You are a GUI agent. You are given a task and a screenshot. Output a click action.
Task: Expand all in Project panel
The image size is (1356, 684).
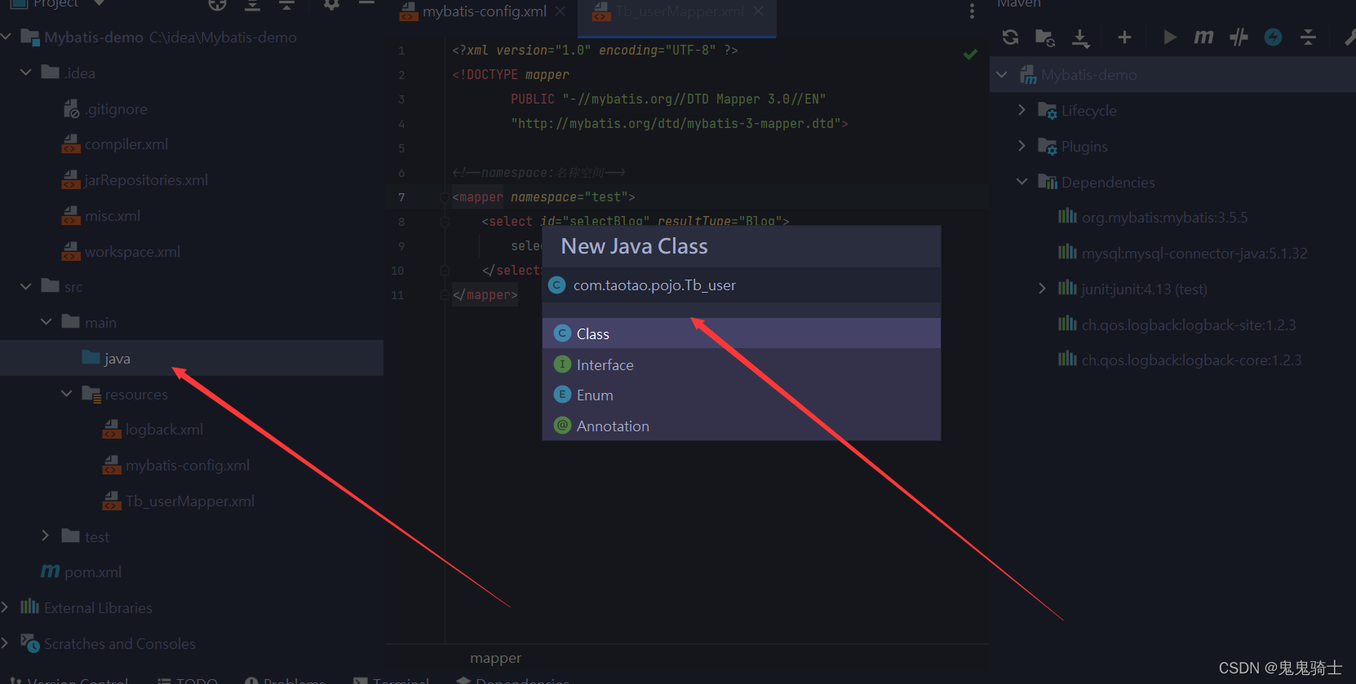click(252, 5)
